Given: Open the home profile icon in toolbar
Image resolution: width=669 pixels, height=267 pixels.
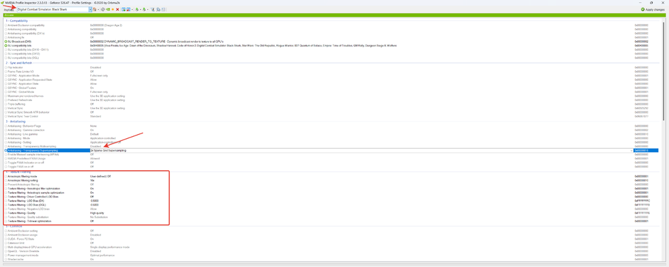Looking at the screenshot, I should 95,9.
